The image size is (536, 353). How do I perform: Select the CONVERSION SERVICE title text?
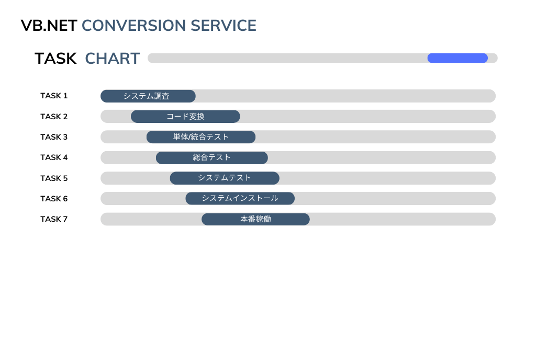[169, 26]
